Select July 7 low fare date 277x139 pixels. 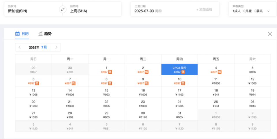click(70, 81)
